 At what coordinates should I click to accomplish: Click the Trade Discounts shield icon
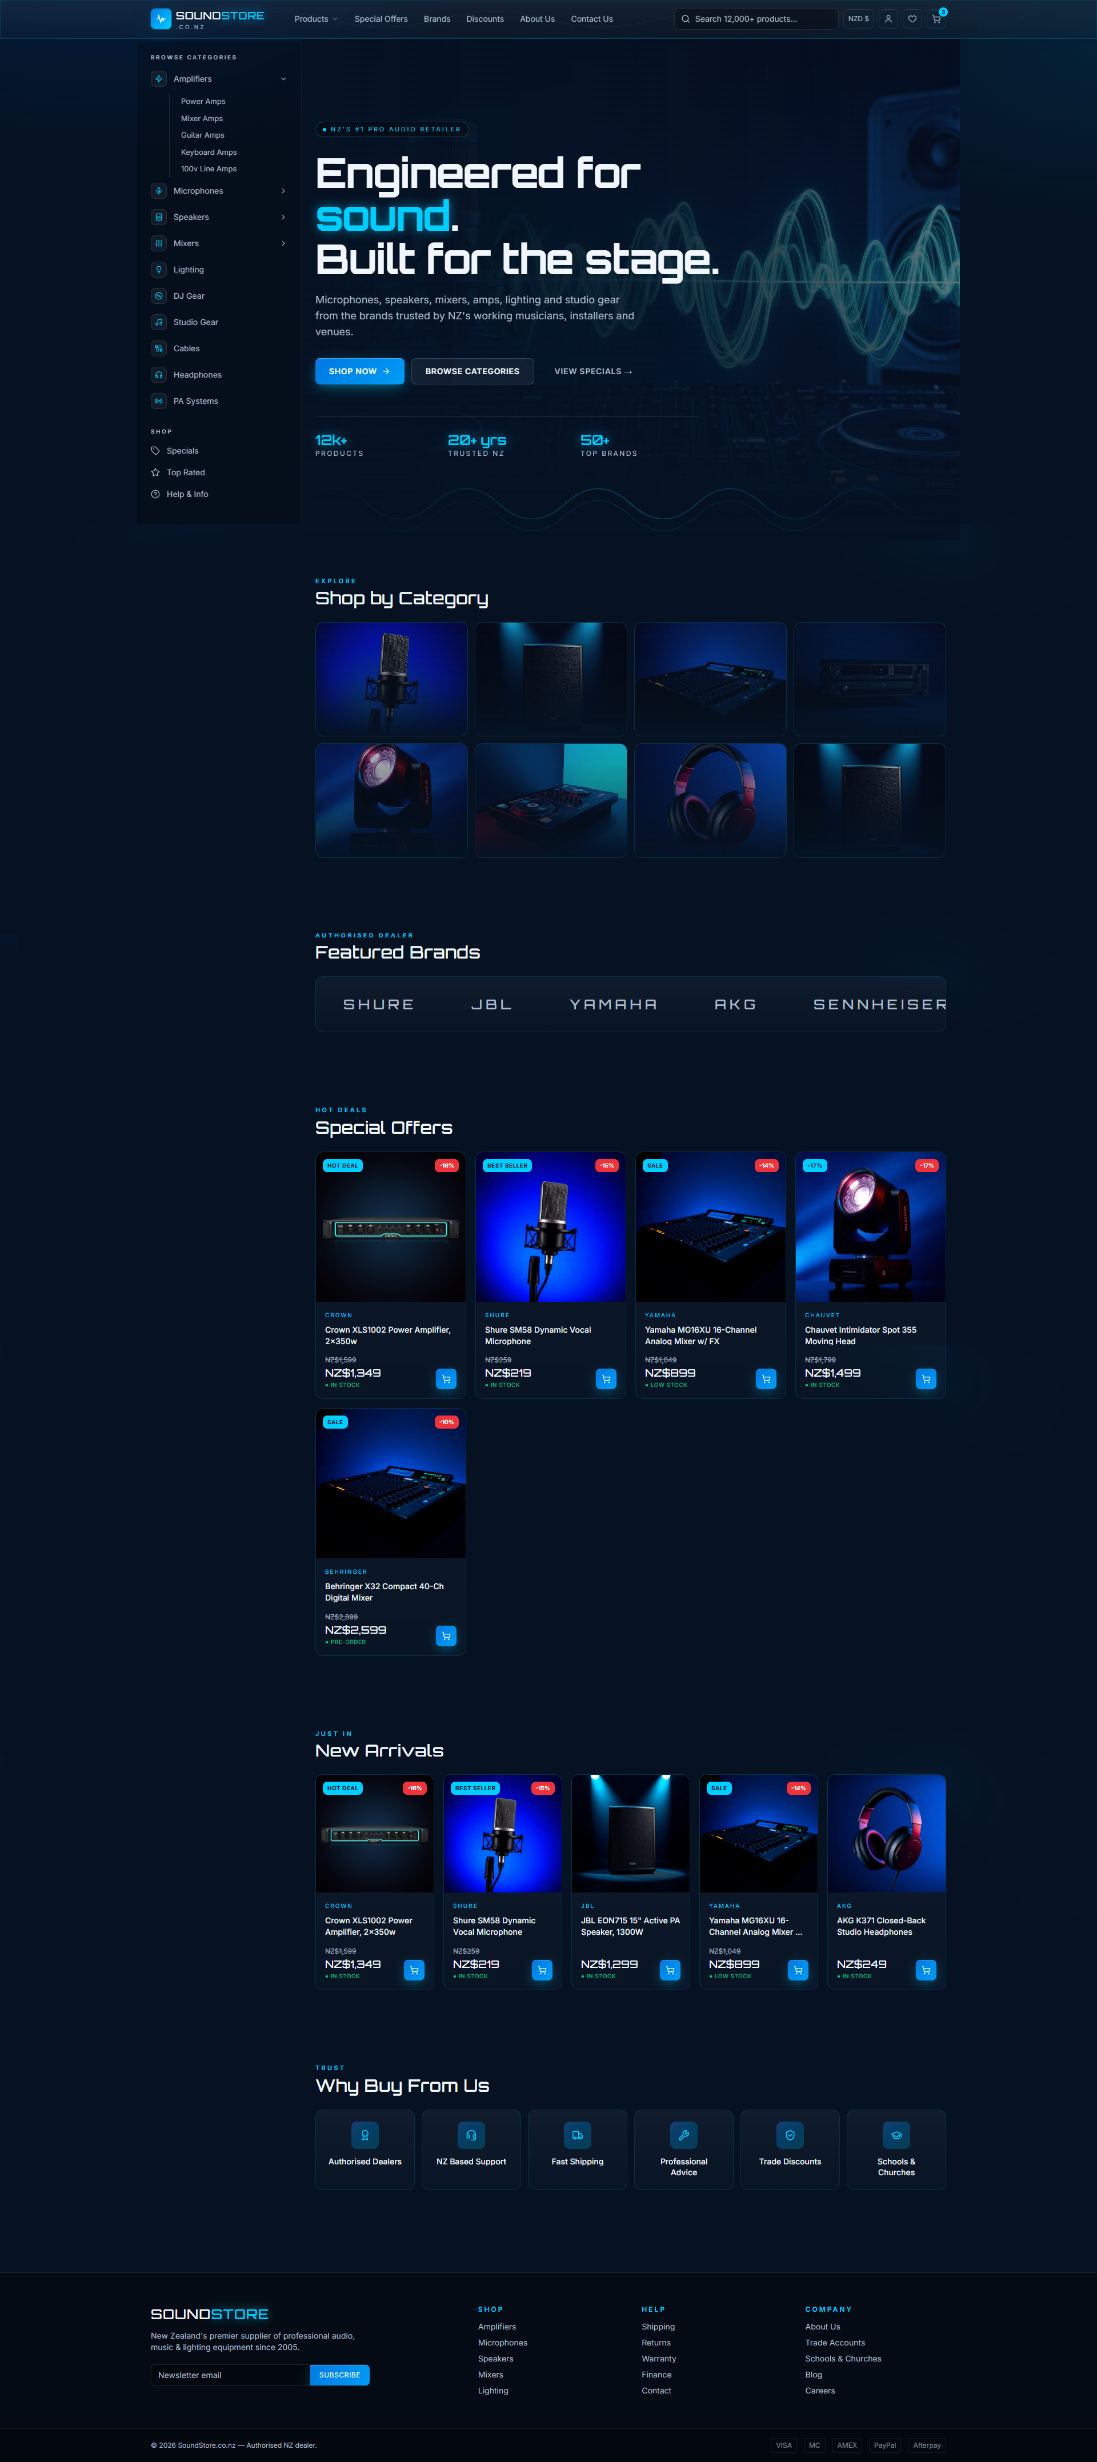pos(790,2135)
